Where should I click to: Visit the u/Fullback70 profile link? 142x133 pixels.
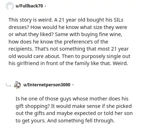point(29,6)
